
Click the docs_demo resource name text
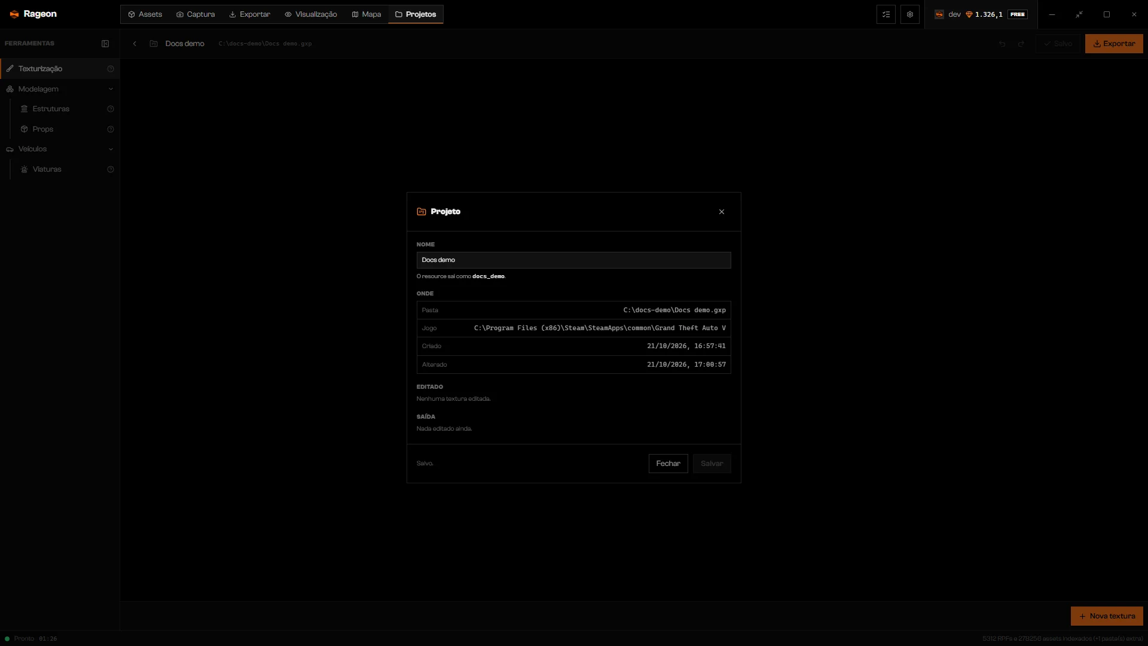[x=488, y=276]
